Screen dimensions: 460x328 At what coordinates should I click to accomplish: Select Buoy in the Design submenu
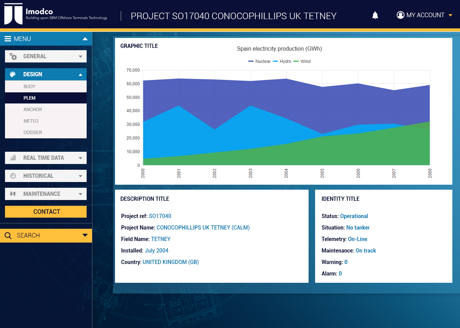[x=46, y=87]
